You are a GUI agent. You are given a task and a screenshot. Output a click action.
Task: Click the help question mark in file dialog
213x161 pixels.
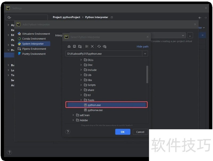68,132
